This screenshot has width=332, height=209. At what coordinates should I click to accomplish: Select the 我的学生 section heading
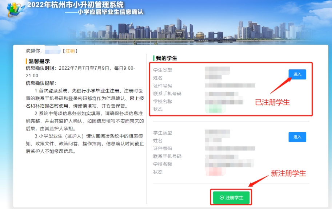pos(167,58)
